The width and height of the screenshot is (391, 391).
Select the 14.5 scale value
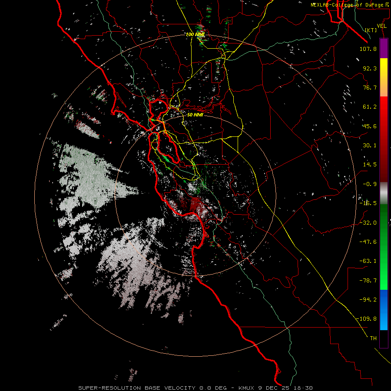click(370, 165)
